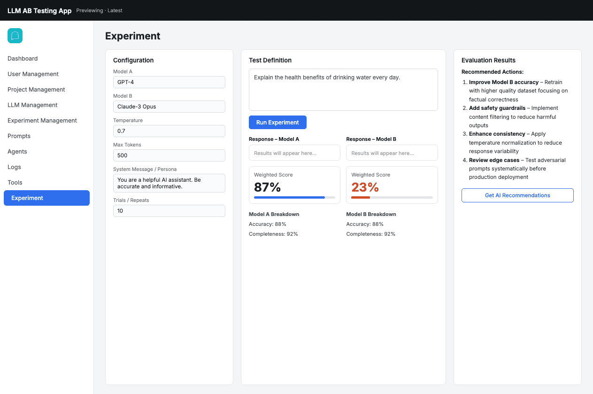Select LLM Management in the sidebar
The height and width of the screenshot is (394, 593).
pos(32,105)
